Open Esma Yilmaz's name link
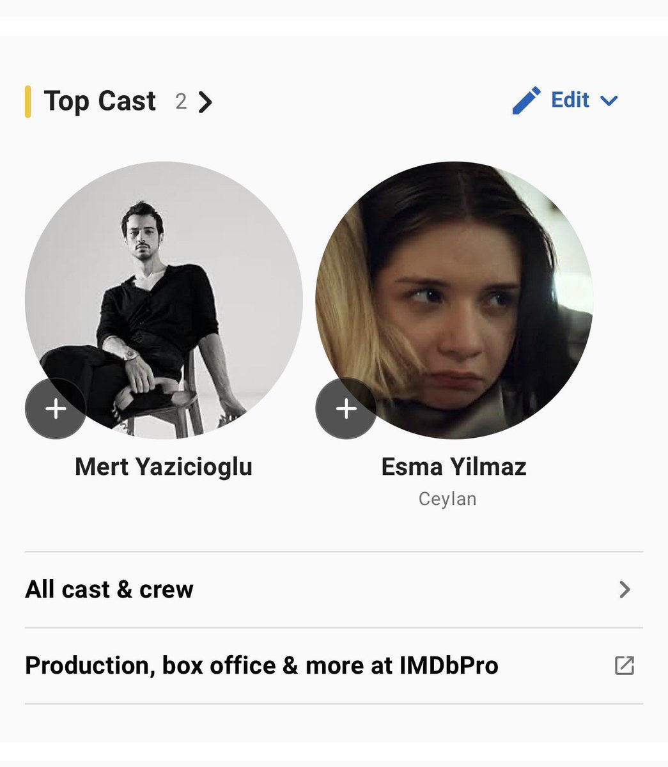668x767 pixels. (454, 467)
